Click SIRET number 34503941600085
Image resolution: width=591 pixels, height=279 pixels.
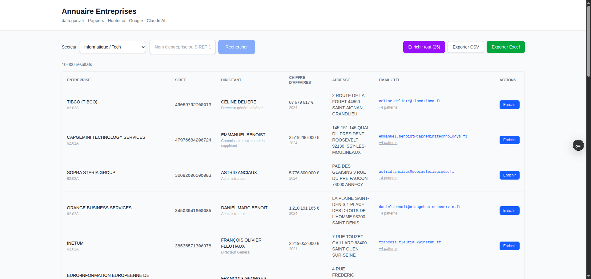[x=193, y=211]
